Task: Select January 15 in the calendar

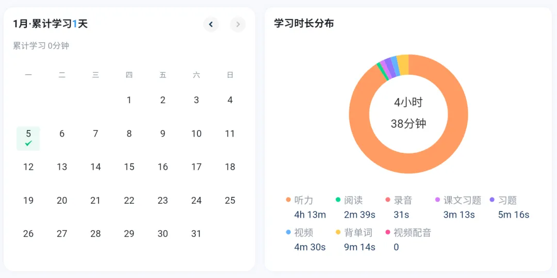Action: 129,167
